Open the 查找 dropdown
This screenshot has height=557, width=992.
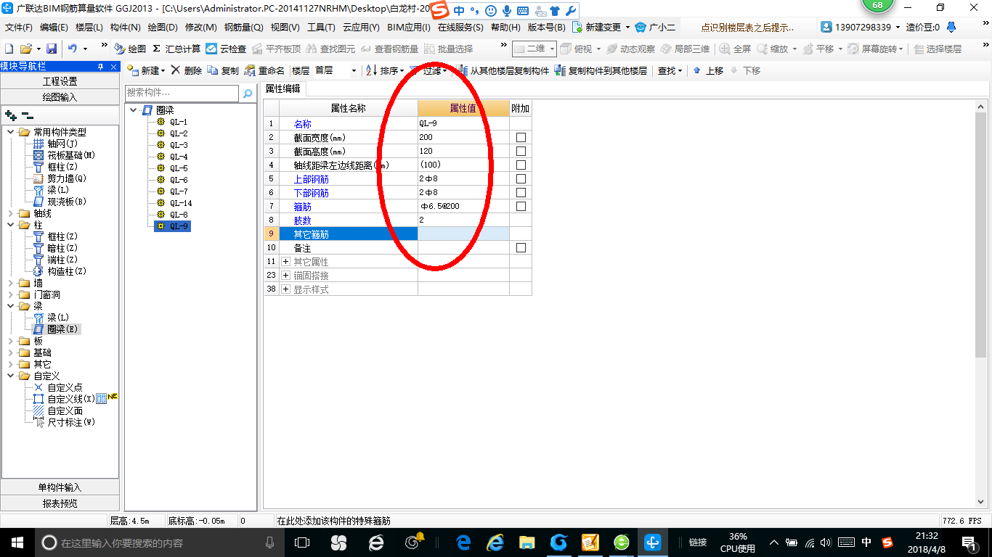coord(670,70)
